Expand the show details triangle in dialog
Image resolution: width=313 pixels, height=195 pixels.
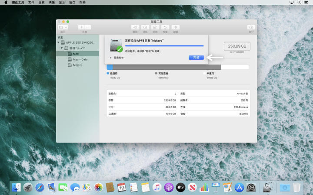click(x=110, y=58)
